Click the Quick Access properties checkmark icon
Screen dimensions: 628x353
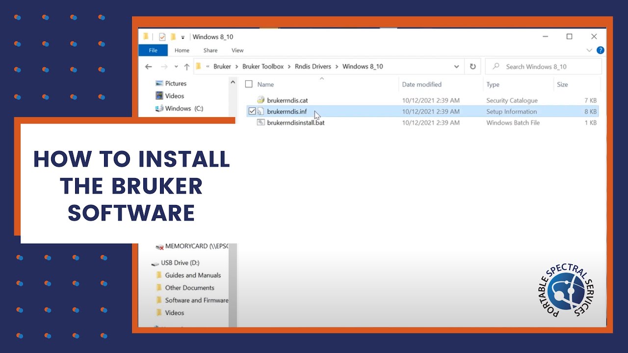(162, 37)
